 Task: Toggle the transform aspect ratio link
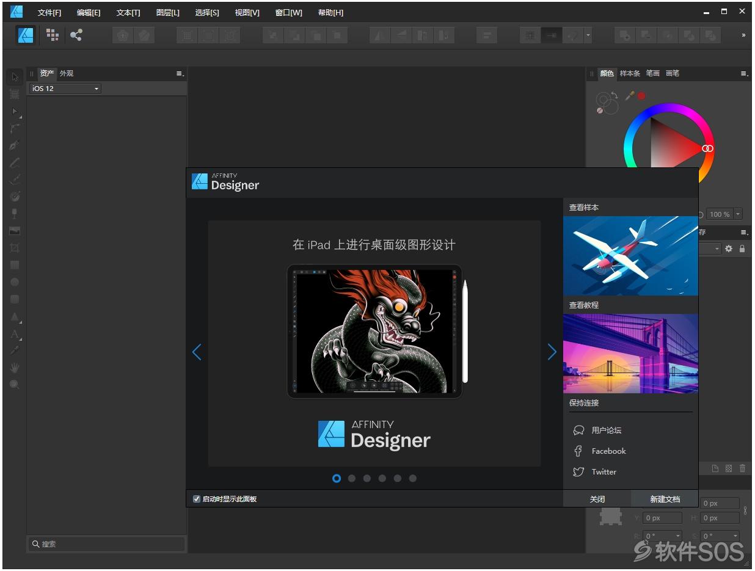click(x=745, y=510)
